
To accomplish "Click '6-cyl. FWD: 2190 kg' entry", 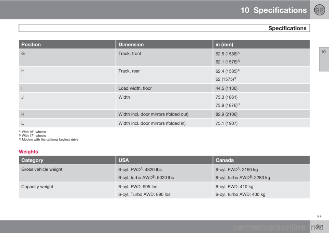I will tap(237, 169).
